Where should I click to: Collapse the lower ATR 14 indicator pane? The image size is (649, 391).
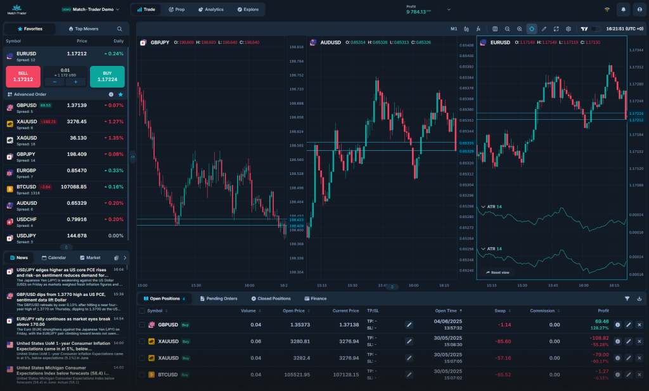[x=483, y=248]
